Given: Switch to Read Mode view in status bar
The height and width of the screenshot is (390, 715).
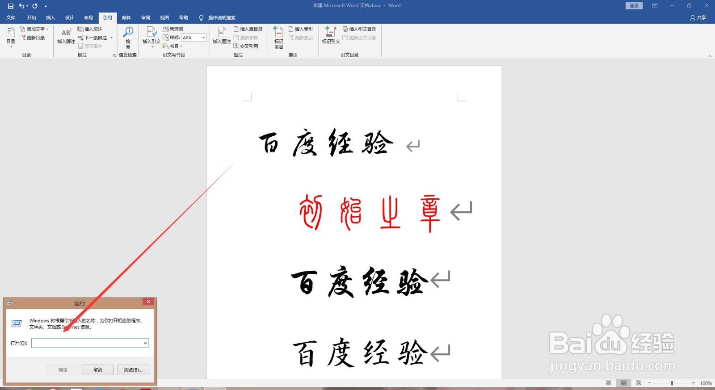Looking at the screenshot, I should 609,383.
